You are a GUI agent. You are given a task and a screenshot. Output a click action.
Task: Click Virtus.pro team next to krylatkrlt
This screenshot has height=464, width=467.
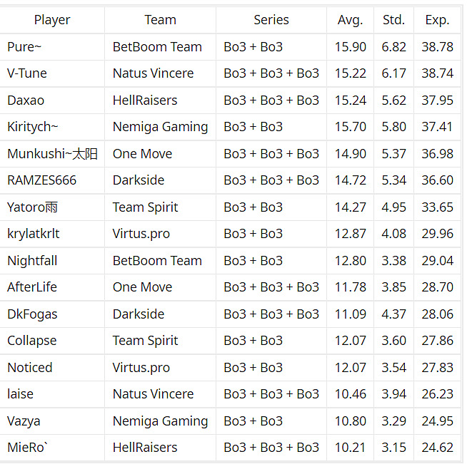click(x=141, y=234)
